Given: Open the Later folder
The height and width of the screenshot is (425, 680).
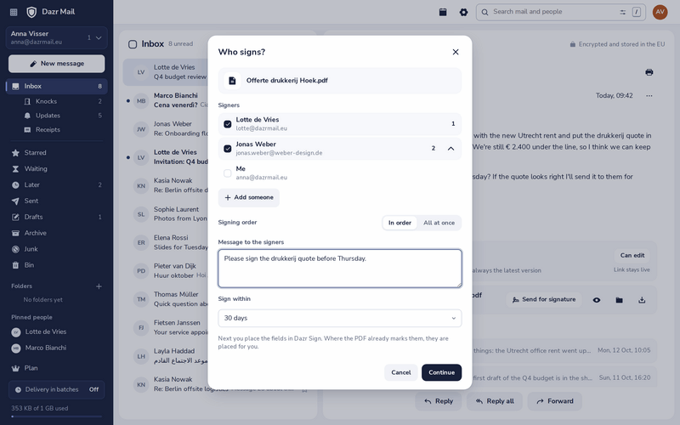Looking at the screenshot, I should coord(56,184).
